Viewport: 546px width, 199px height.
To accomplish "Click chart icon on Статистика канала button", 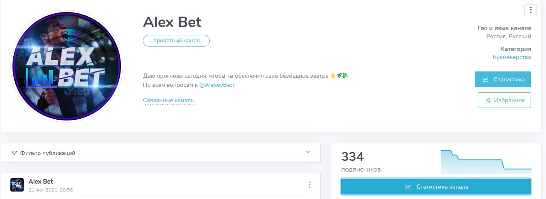I will tap(408, 187).
